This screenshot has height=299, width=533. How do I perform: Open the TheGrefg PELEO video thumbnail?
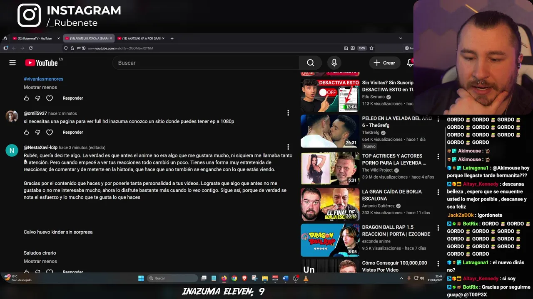(x=330, y=131)
